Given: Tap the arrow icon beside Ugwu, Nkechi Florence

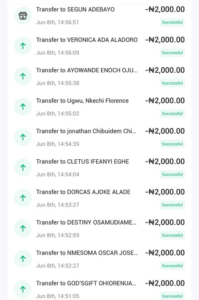Looking at the screenshot, I should [23, 107].
